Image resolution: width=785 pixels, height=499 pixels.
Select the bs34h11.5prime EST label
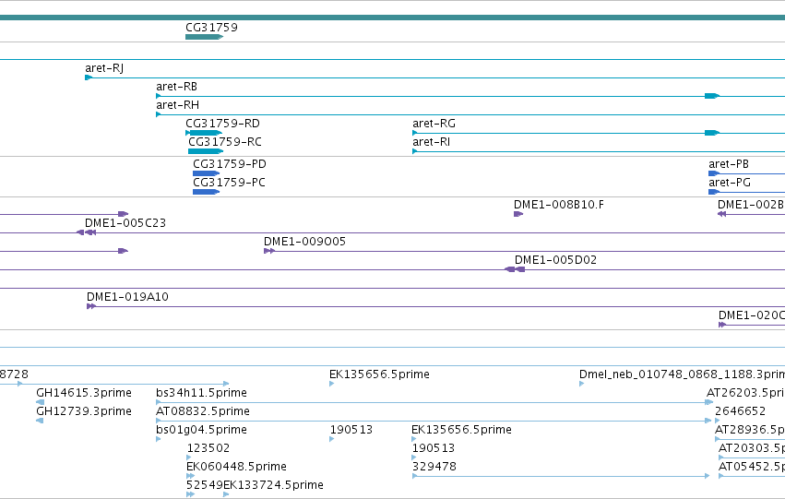click(201, 394)
